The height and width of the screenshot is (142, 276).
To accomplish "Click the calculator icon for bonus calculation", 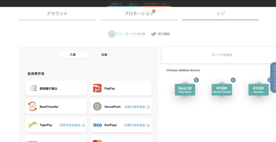I will click(x=112, y=34).
